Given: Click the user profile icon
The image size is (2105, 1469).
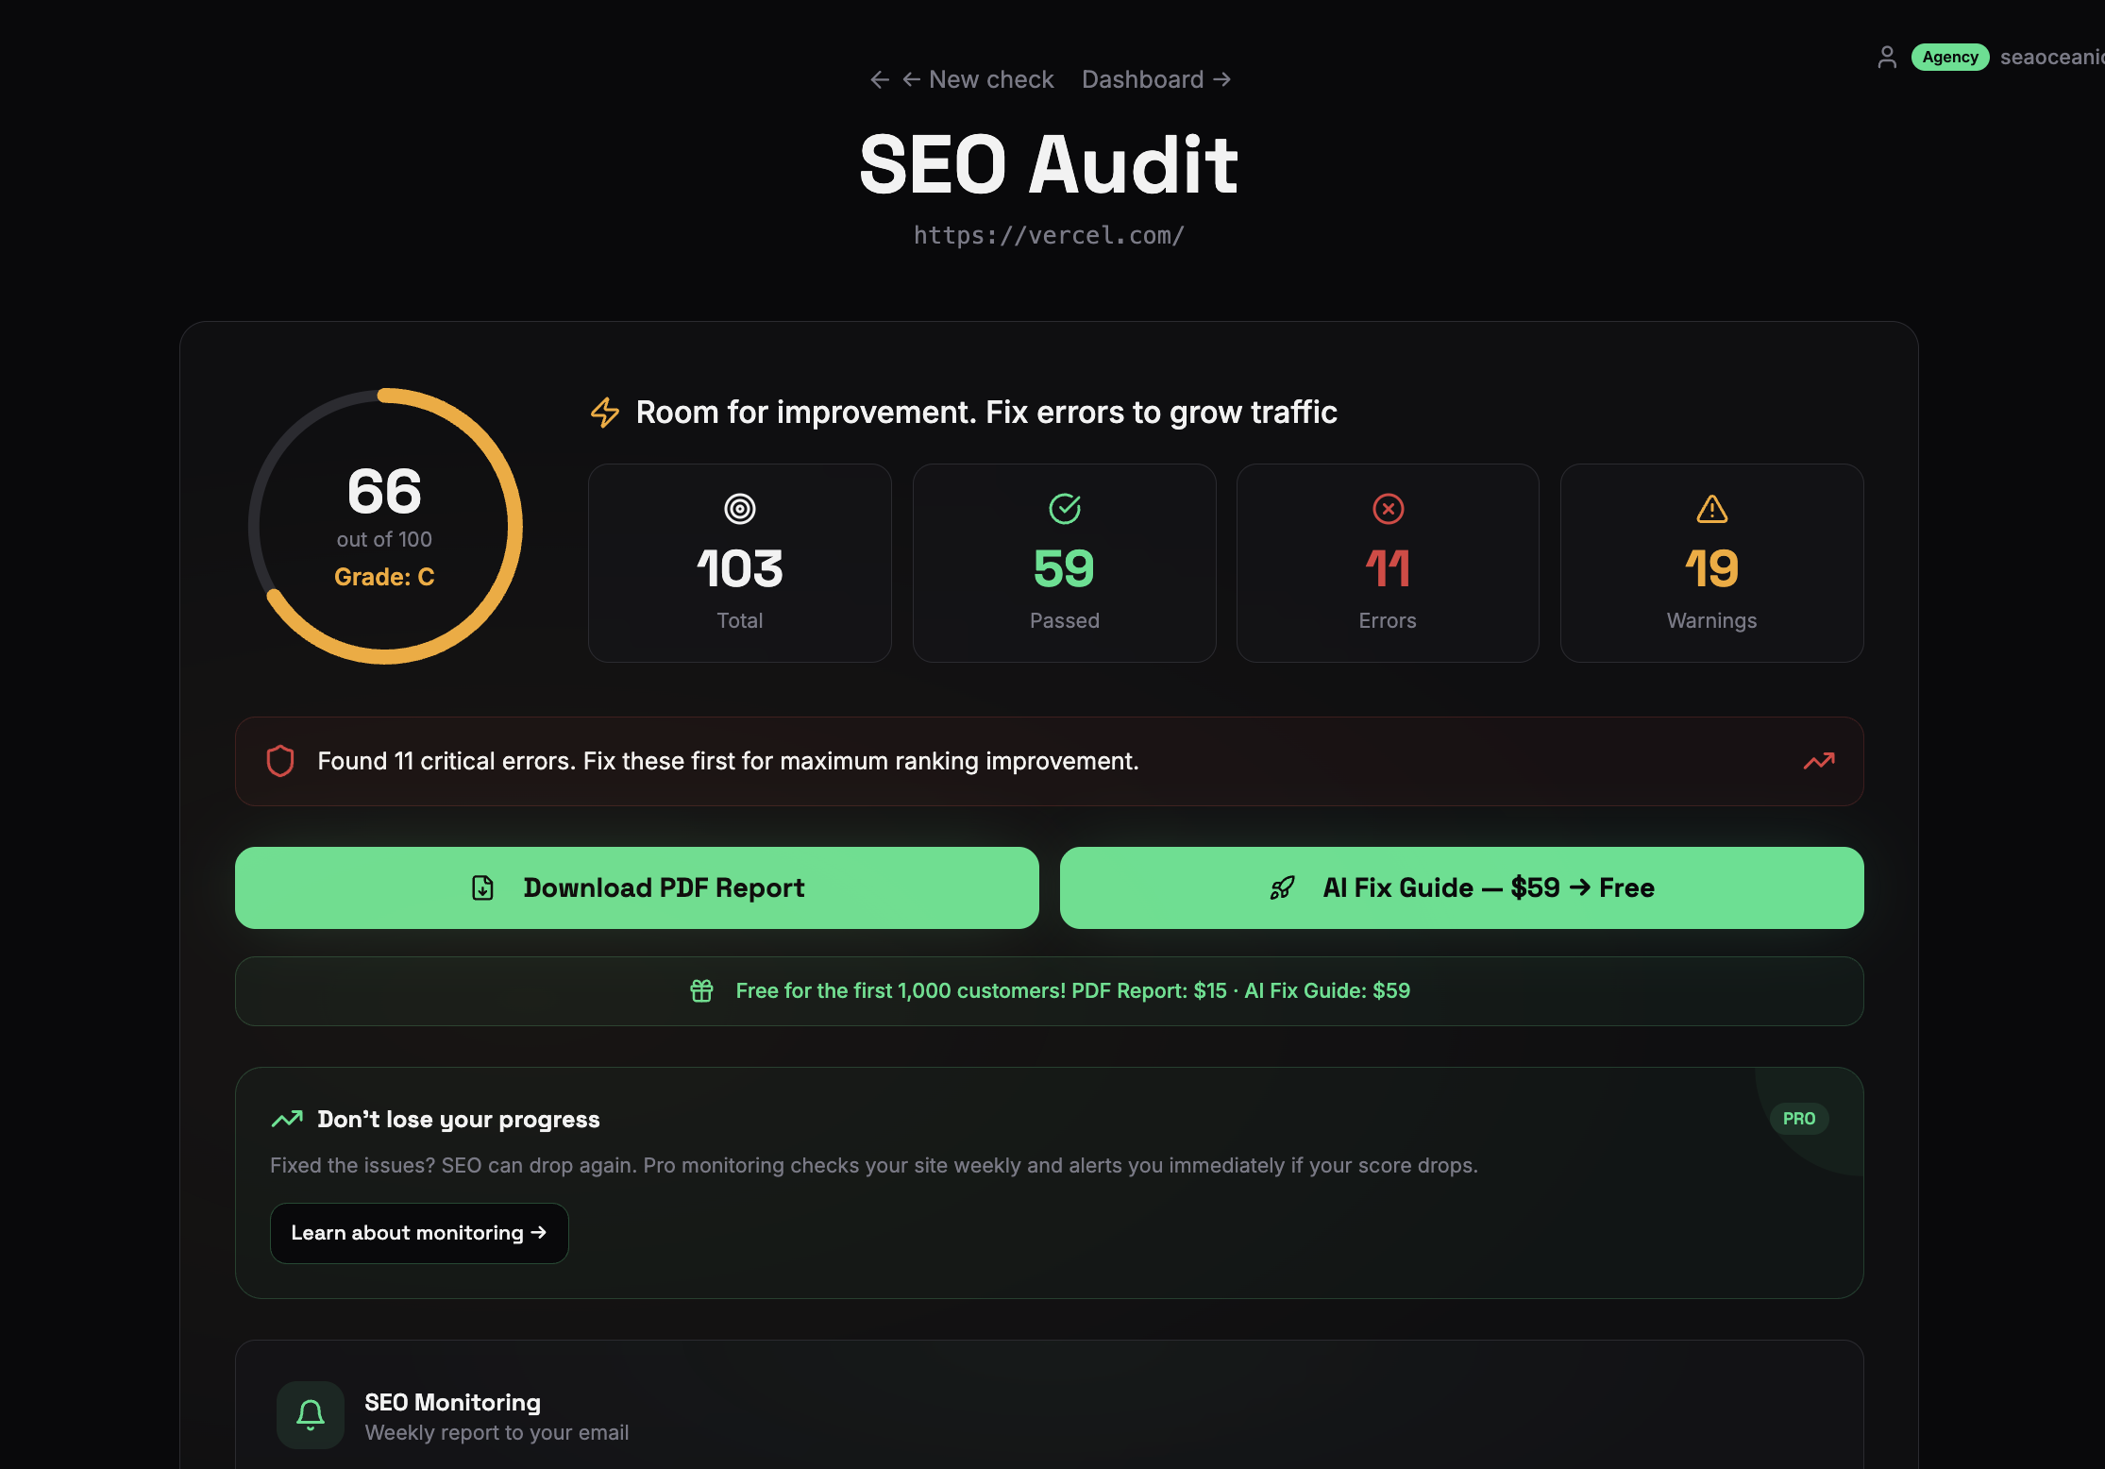Looking at the screenshot, I should (1886, 58).
